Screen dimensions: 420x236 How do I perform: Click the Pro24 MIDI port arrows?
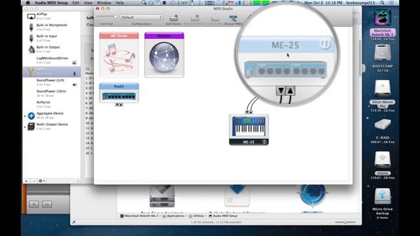pyautogui.click(x=119, y=105)
